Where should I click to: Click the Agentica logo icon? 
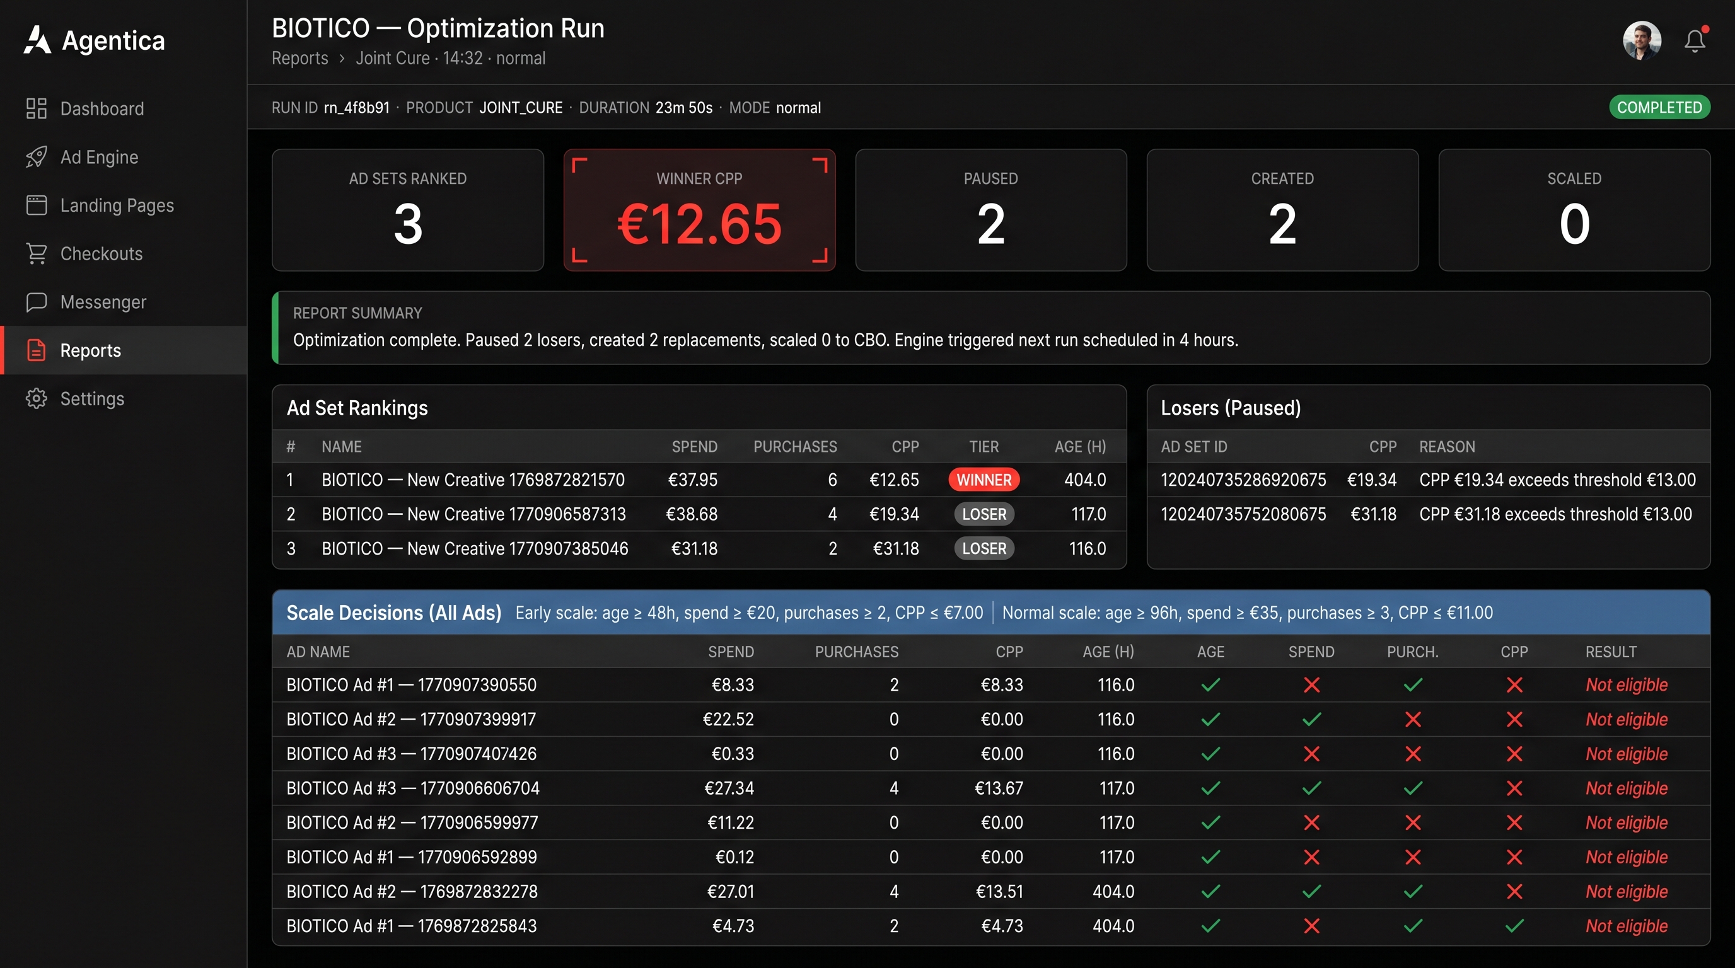pos(37,40)
